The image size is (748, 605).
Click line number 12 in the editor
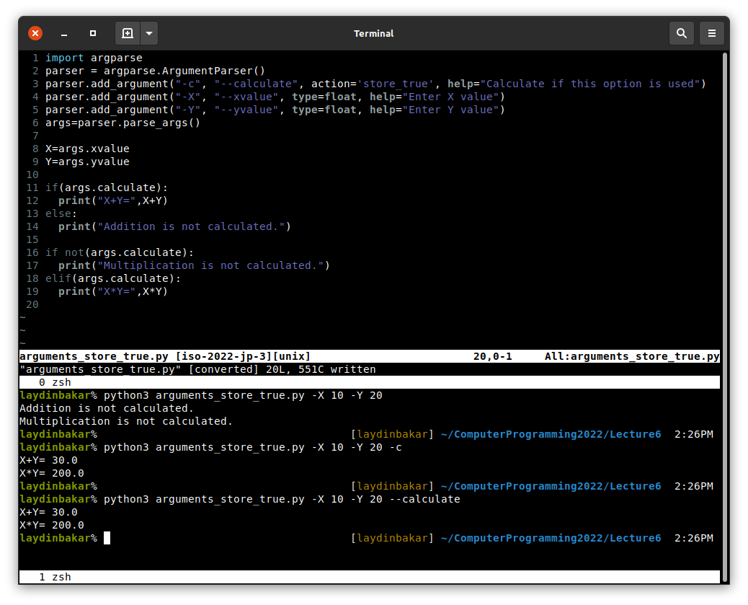click(32, 200)
